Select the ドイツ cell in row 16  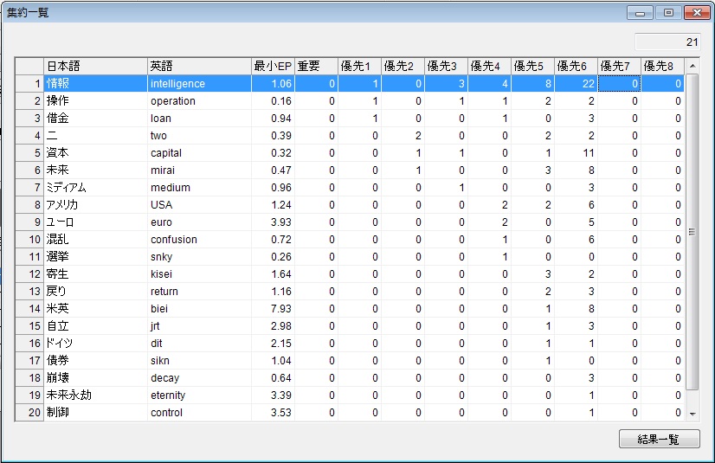pyautogui.click(x=95, y=344)
